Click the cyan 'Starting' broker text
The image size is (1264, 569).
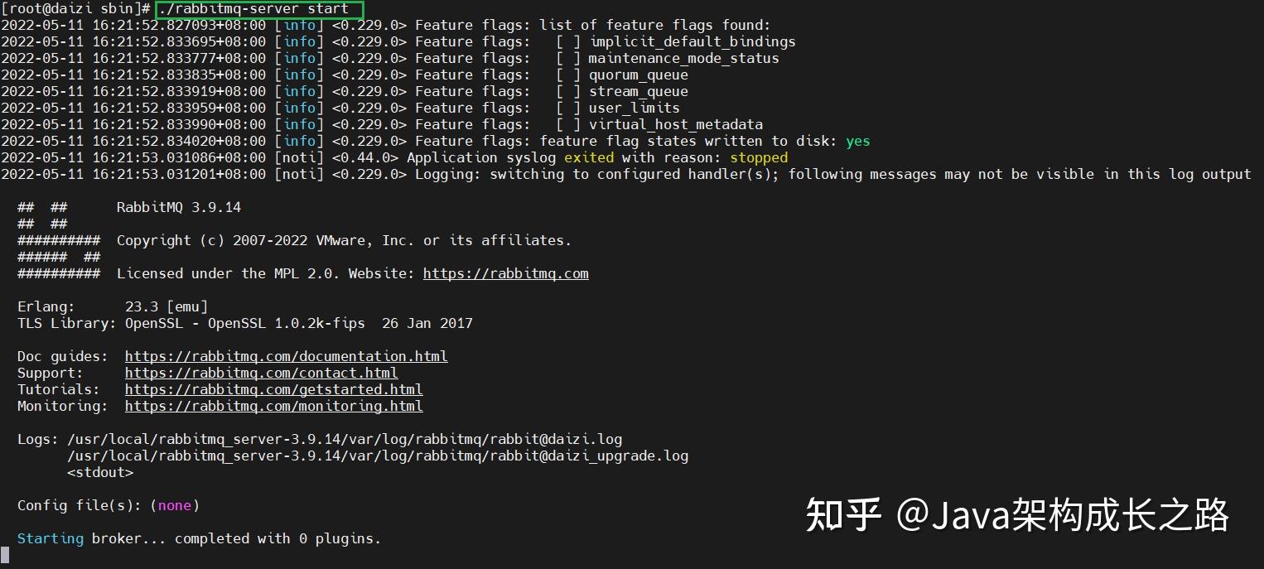click(x=51, y=538)
